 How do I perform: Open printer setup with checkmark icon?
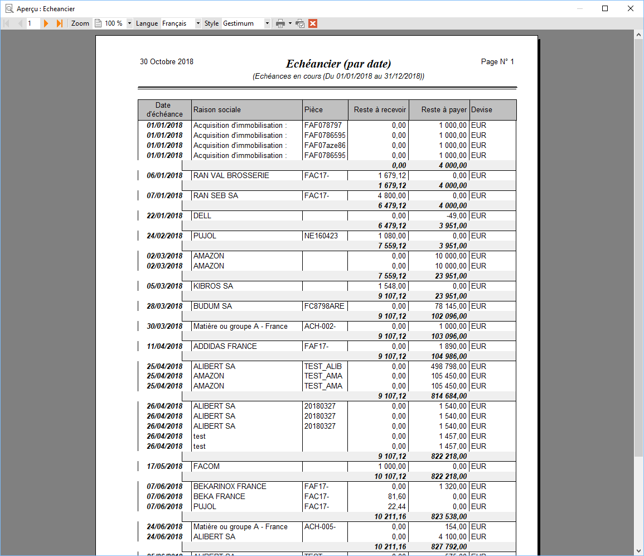[x=300, y=23]
